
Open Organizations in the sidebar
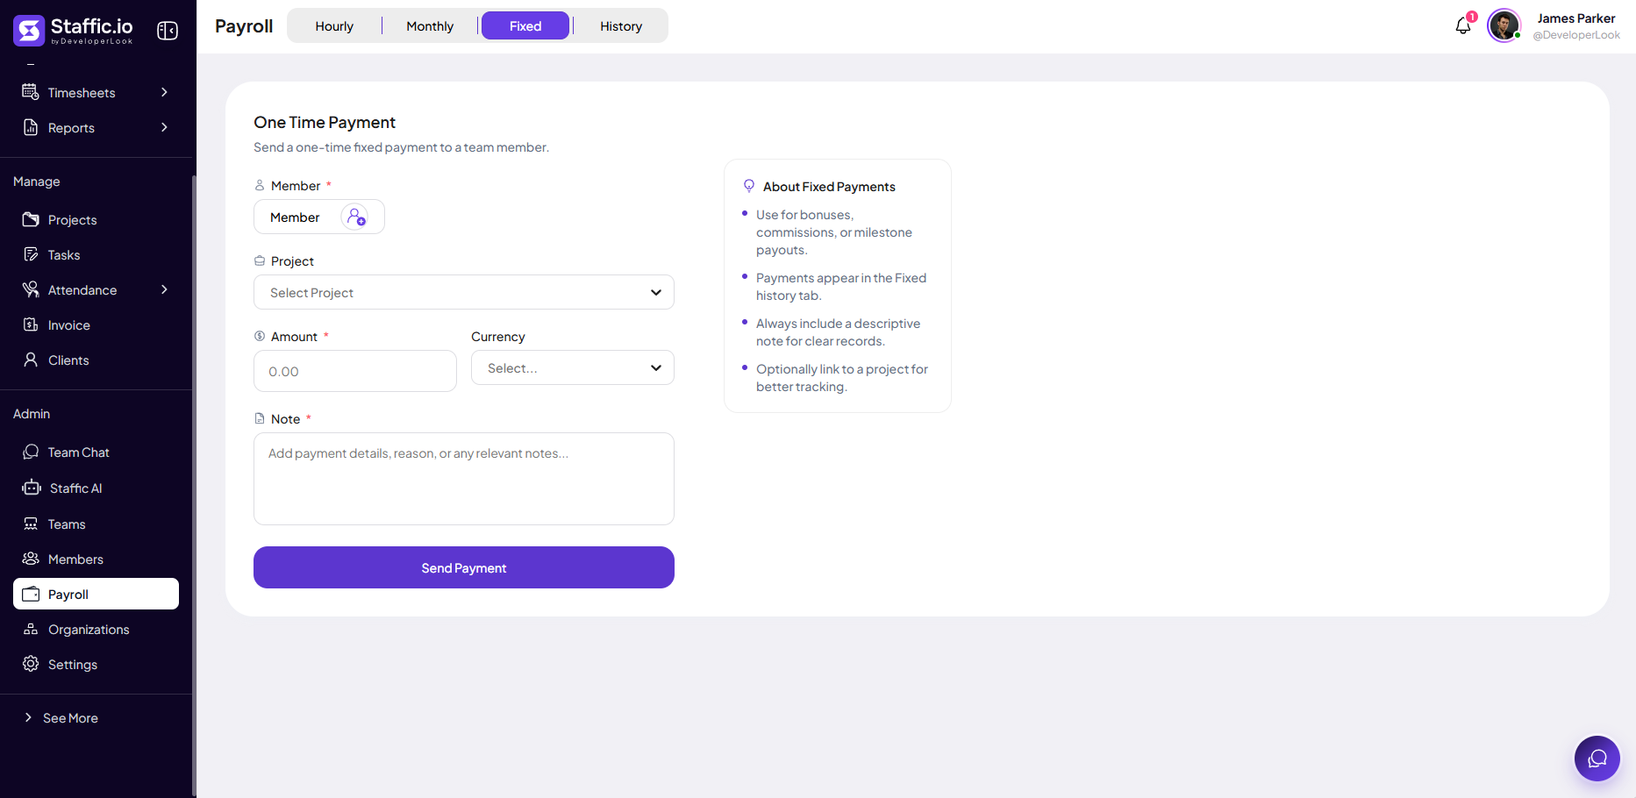(x=96, y=629)
